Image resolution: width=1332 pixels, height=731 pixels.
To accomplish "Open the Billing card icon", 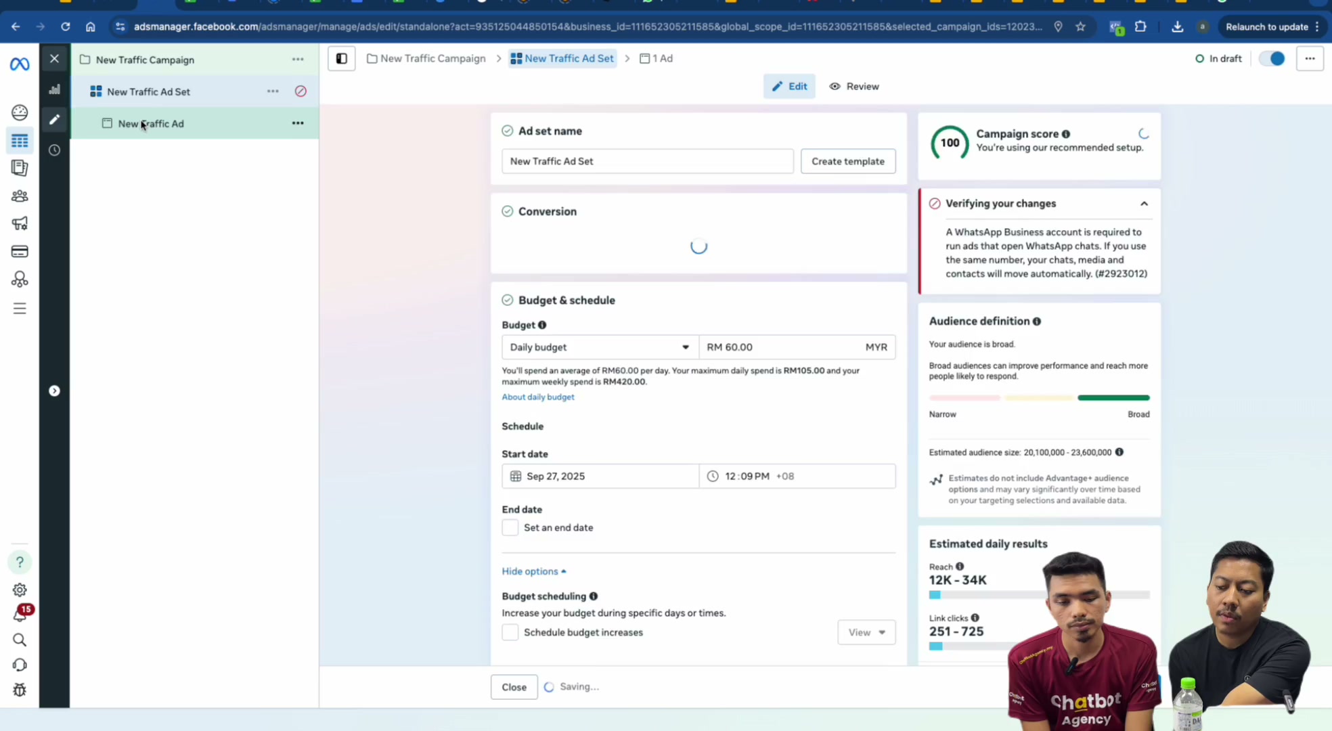I will click(x=20, y=252).
